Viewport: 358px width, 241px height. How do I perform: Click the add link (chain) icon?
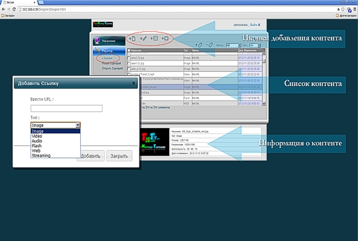coord(143,39)
